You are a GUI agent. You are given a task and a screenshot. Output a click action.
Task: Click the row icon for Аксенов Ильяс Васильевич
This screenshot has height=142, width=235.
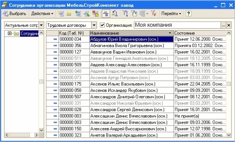pyautogui.click(x=55, y=84)
